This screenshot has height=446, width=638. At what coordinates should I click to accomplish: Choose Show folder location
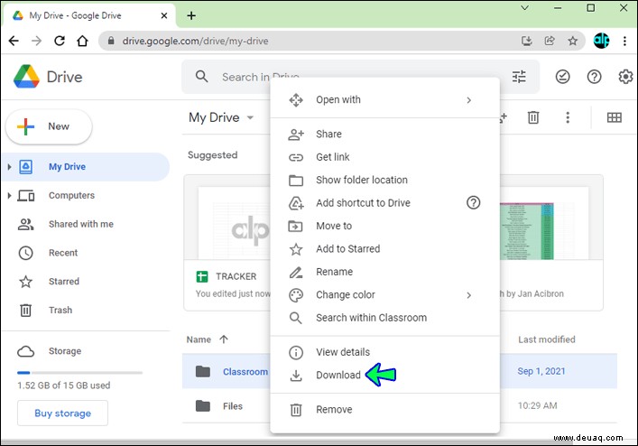[385, 180]
